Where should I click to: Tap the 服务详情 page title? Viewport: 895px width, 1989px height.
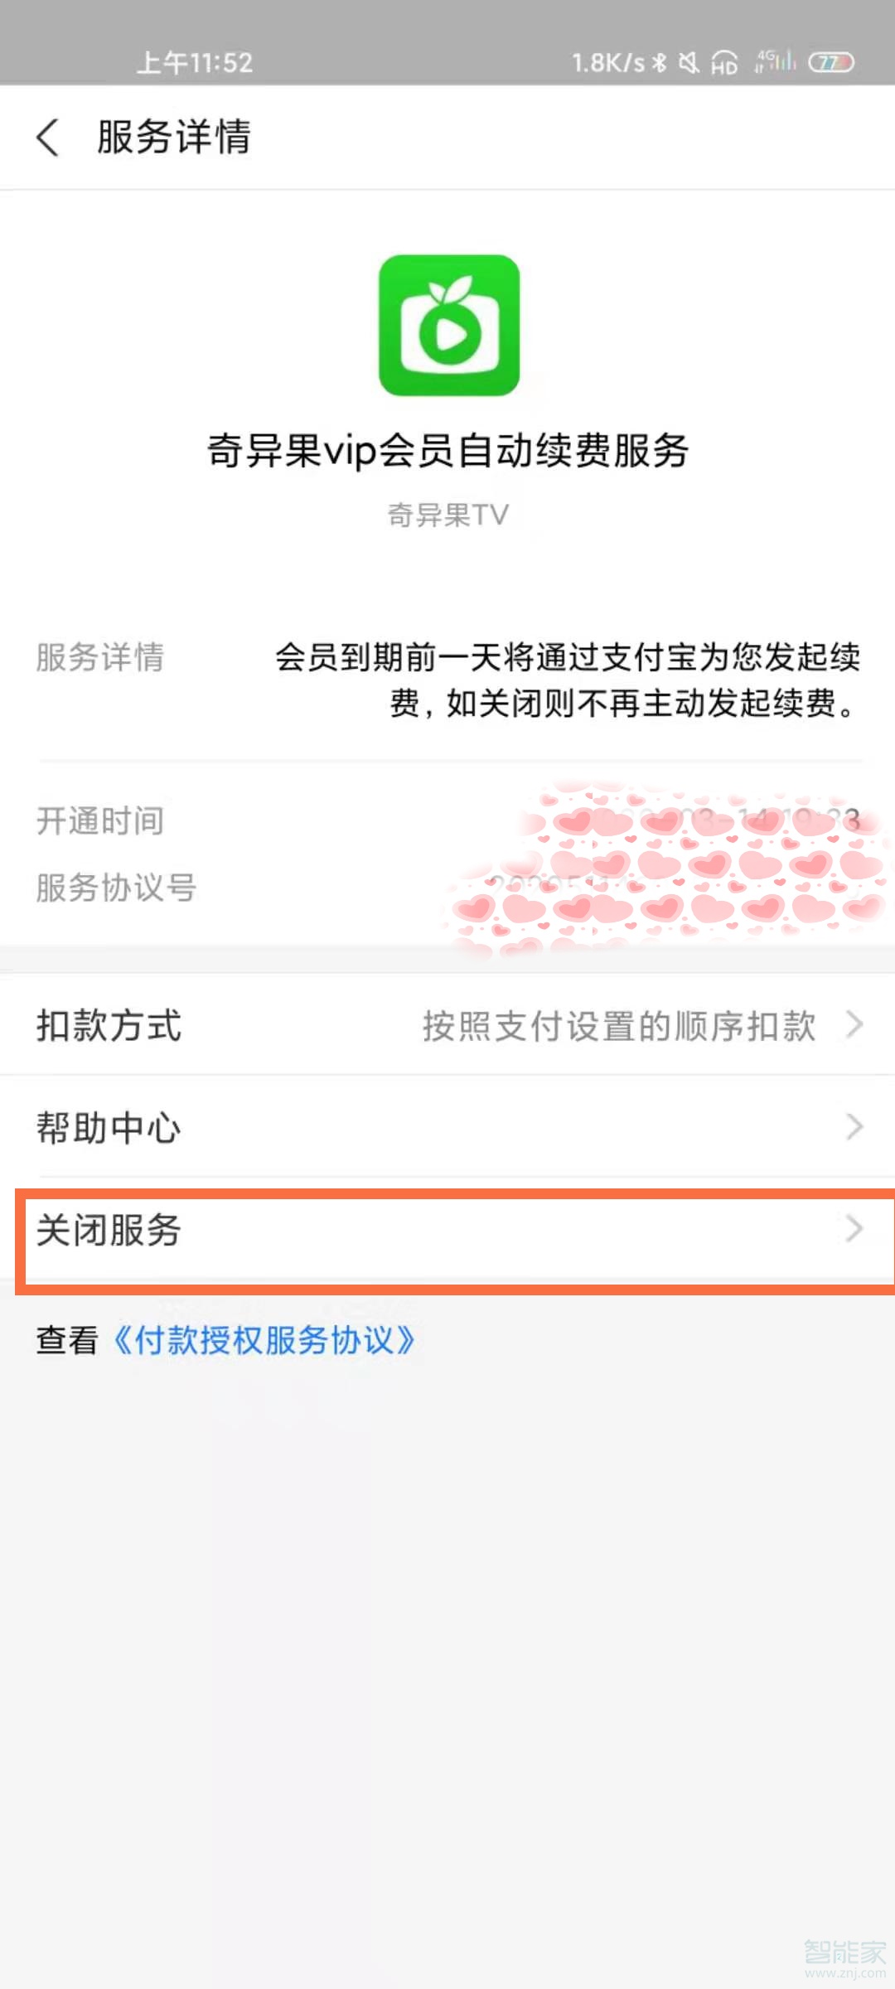pos(174,137)
